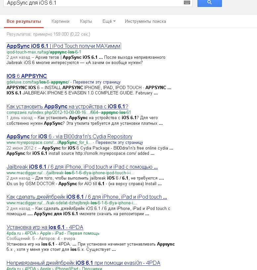Click the green URL starting 'www.myrepospace.com/'
The image size is (257, 270).
[x=49, y=143]
